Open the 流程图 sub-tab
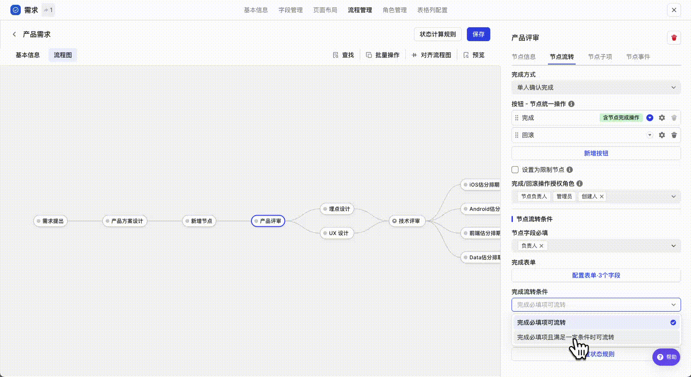Screen dimensions: 691x377 [63, 55]
